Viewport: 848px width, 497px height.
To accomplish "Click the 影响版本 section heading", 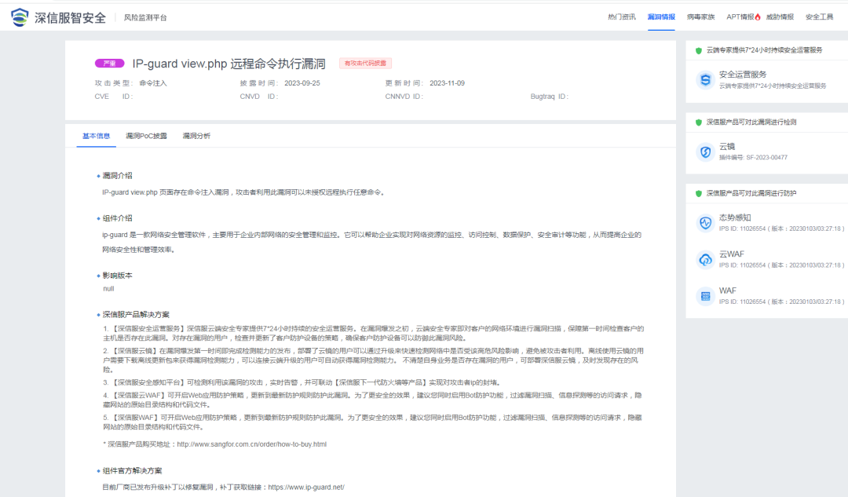I will (117, 276).
